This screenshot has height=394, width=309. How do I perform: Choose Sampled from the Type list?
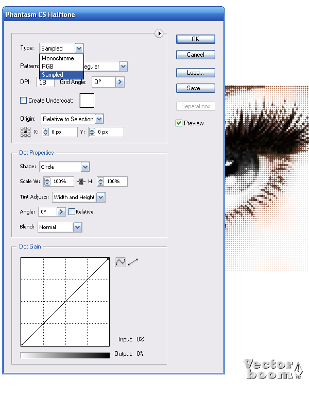[61, 75]
